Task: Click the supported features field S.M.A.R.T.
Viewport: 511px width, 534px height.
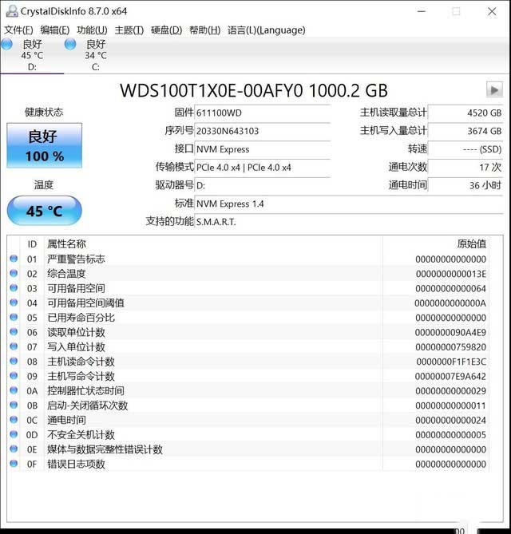Action: point(349,222)
